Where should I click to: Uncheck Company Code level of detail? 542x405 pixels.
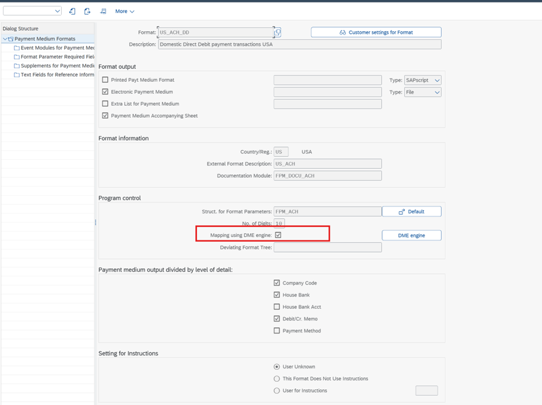pos(277,283)
